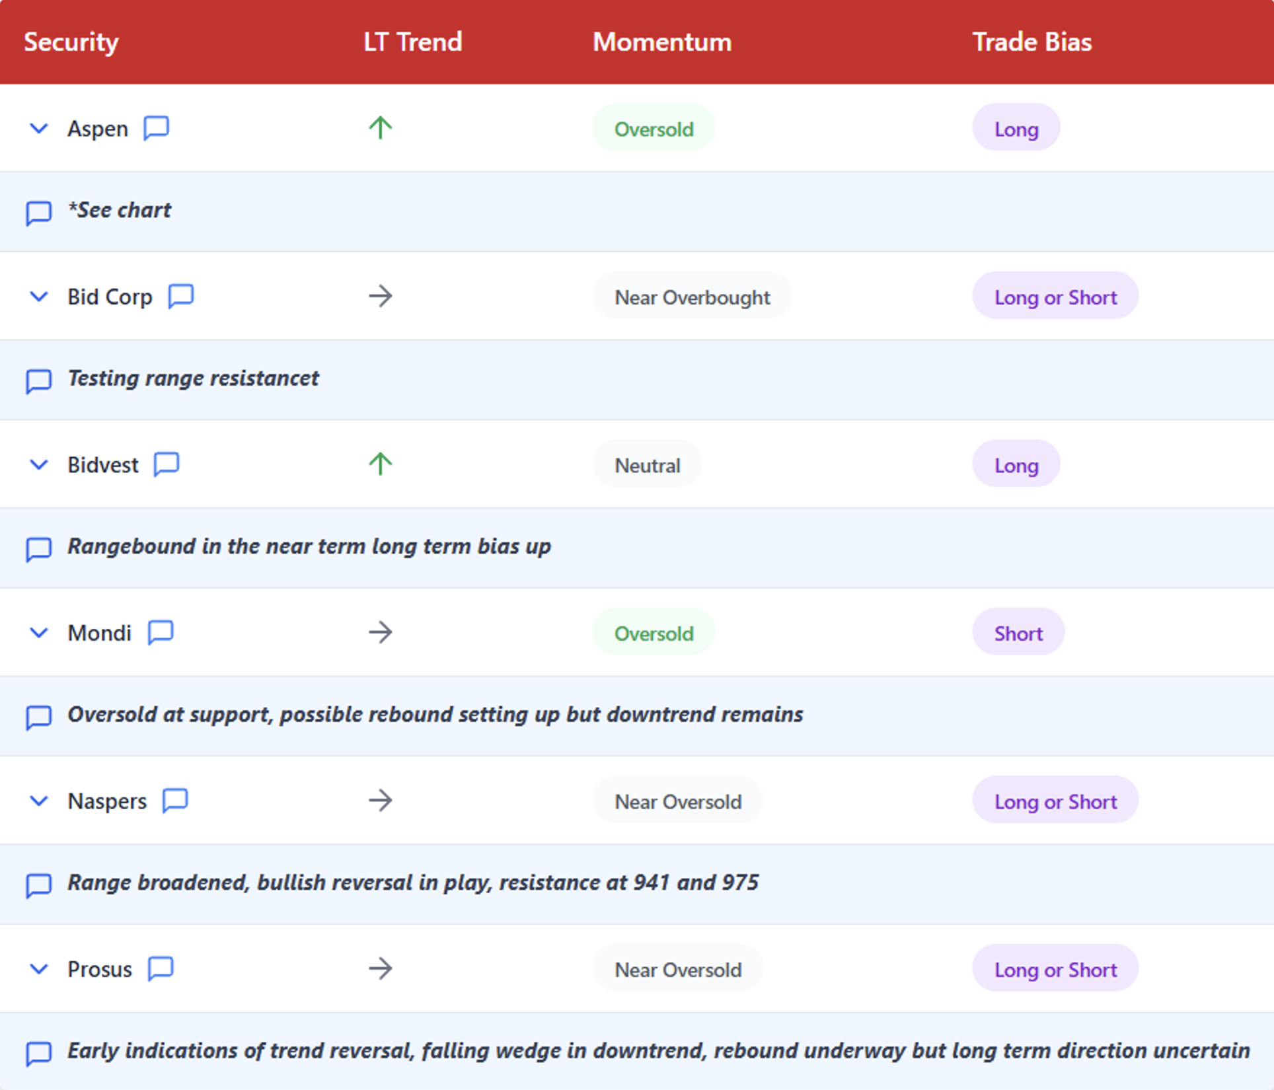Click the '*See chart' note text

120,210
